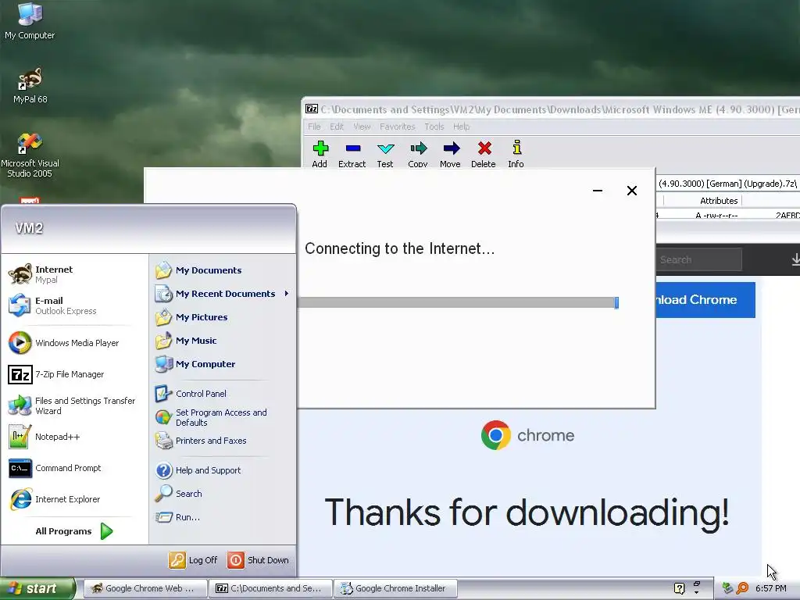This screenshot has height=600, width=800.
Task: Click the Download Chrome button on webpage
Action: (705, 299)
